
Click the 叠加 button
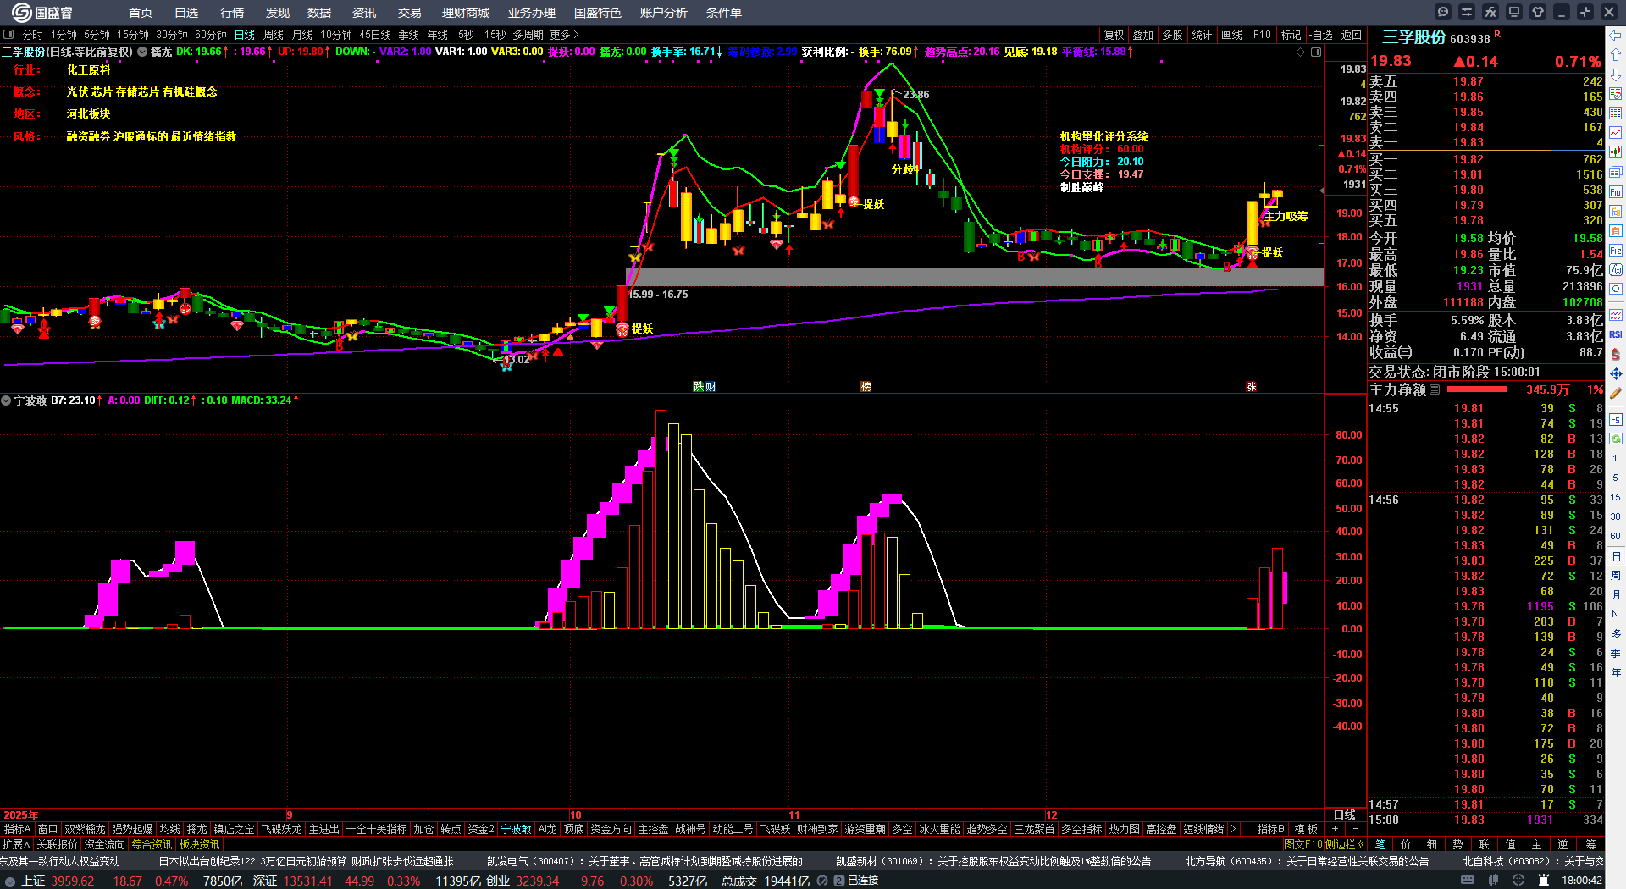click(x=1142, y=35)
